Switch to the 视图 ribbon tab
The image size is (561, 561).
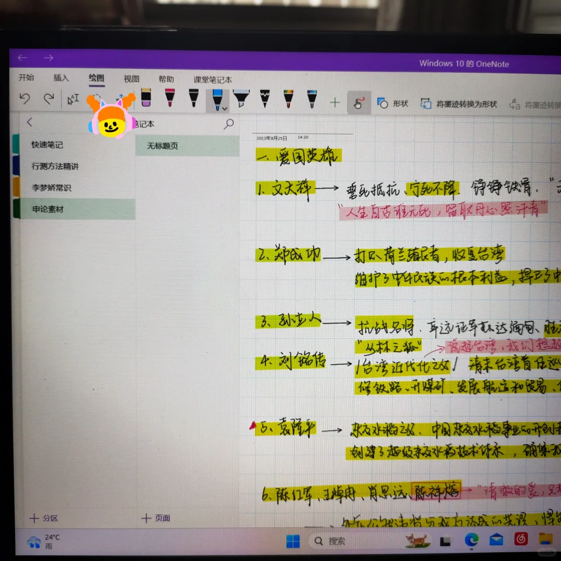tap(131, 79)
